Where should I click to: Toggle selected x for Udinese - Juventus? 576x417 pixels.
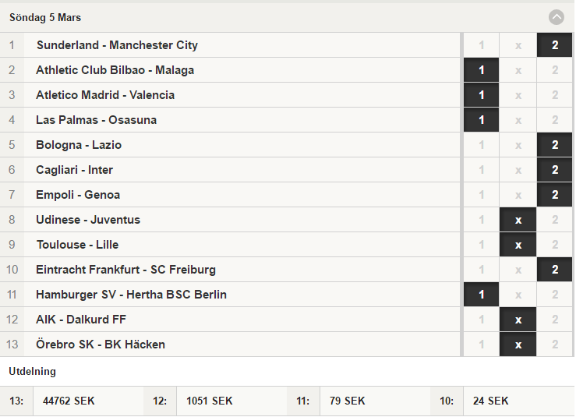[x=518, y=220]
